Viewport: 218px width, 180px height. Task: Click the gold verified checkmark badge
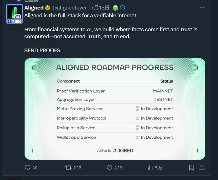(48, 8)
